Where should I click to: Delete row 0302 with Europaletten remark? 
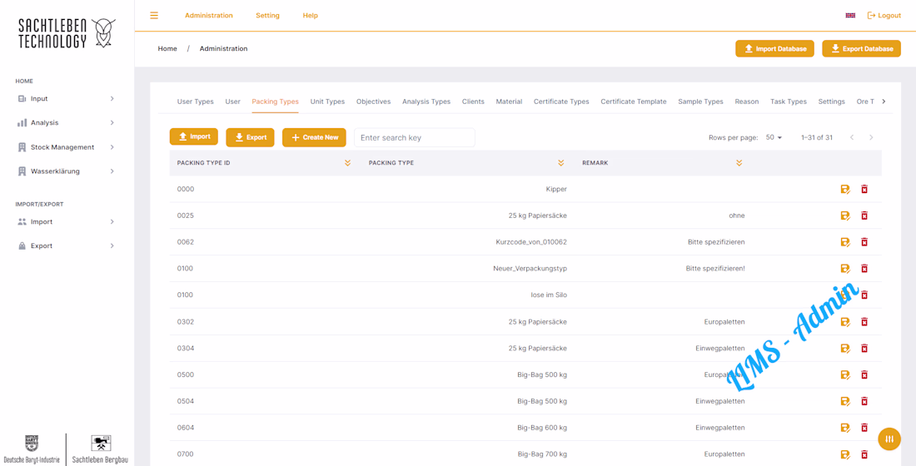click(x=864, y=322)
